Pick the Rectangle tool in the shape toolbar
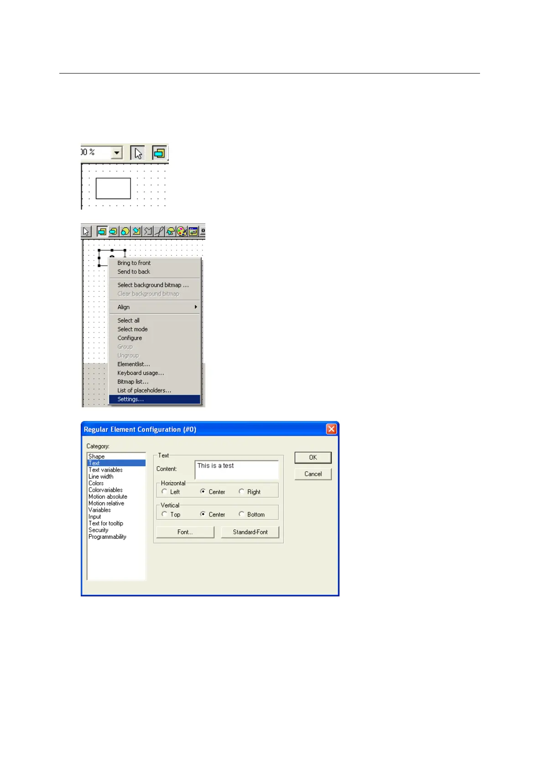 tap(102, 232)
